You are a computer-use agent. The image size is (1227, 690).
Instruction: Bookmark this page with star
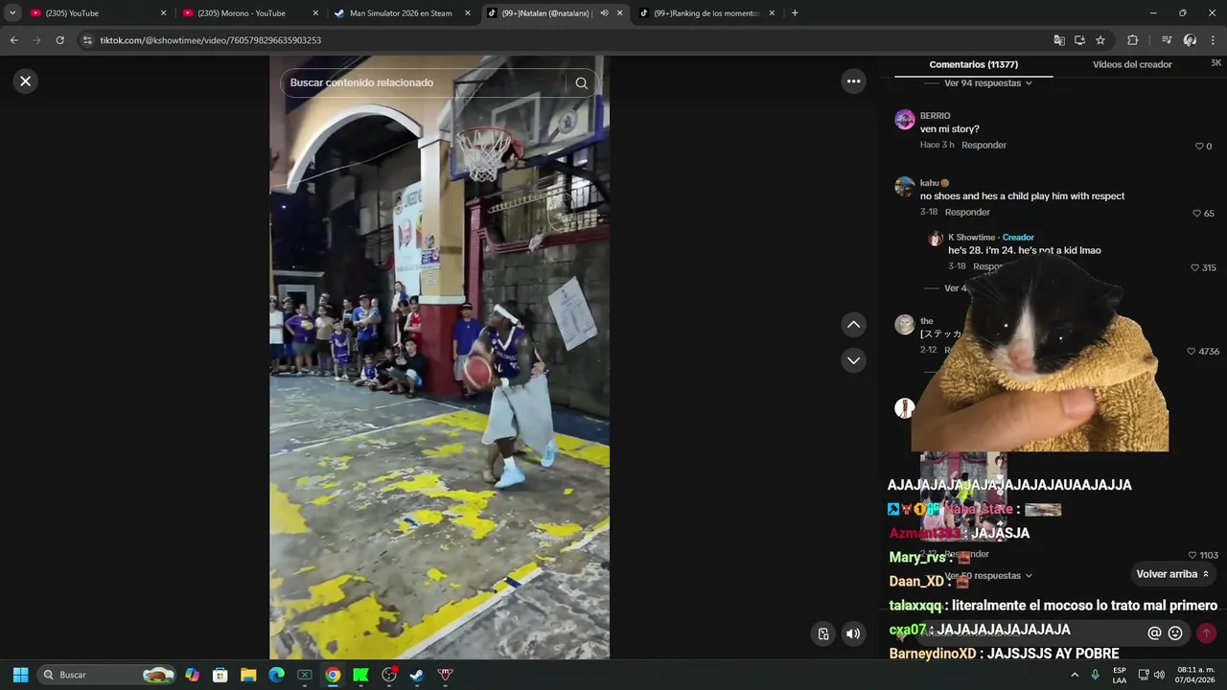tap(1100, 40)
